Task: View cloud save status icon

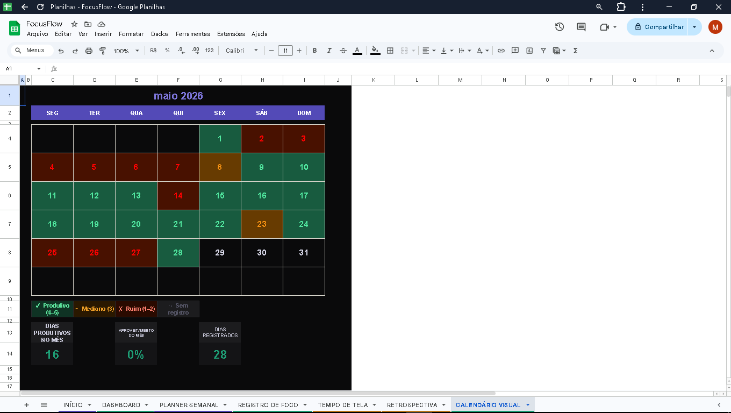Action: 101,24
